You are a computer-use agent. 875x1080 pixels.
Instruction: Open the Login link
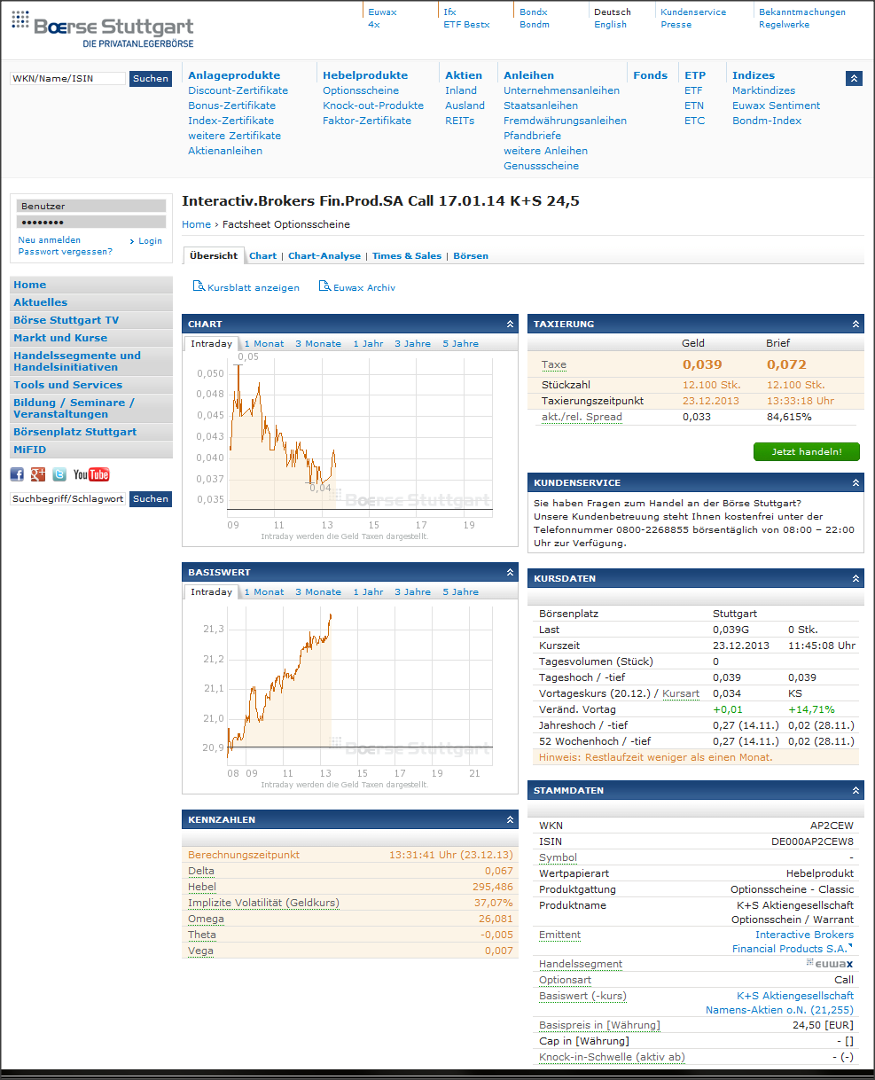click(151, 240)
